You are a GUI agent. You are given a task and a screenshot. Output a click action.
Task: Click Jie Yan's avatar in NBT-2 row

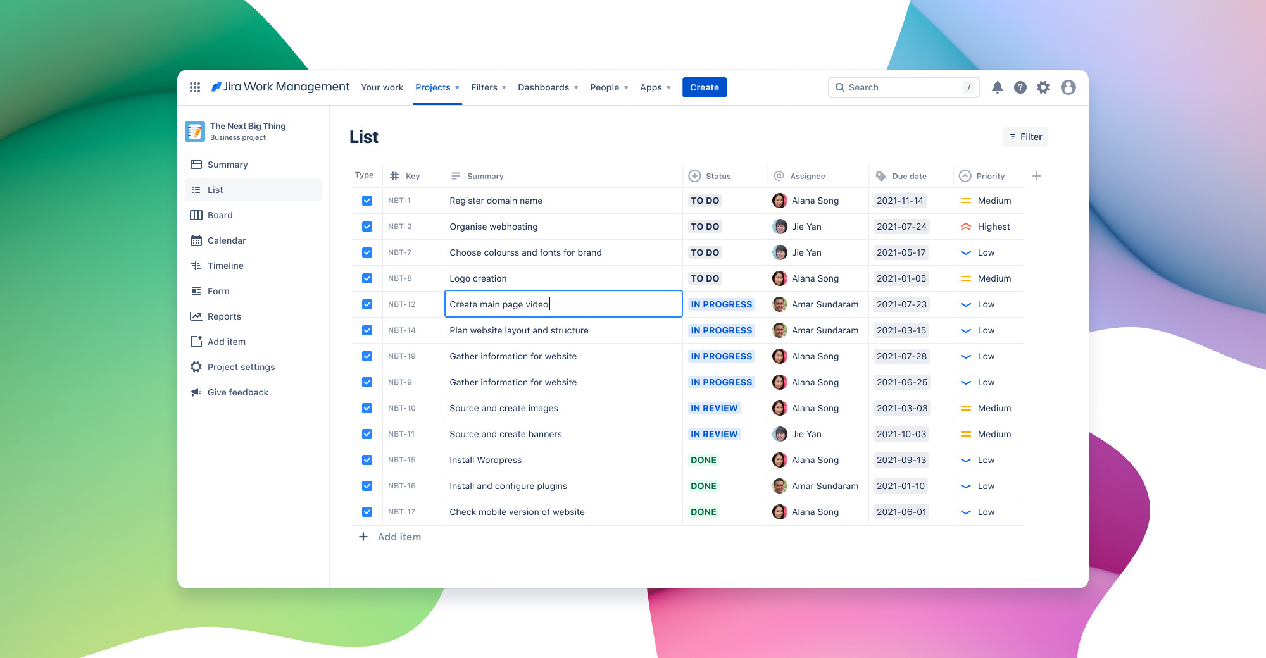tap(780, 227)
